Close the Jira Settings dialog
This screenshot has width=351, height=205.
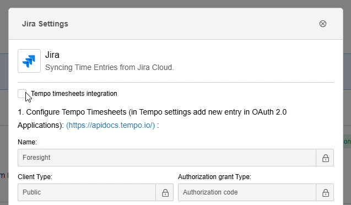coord(322,24)
